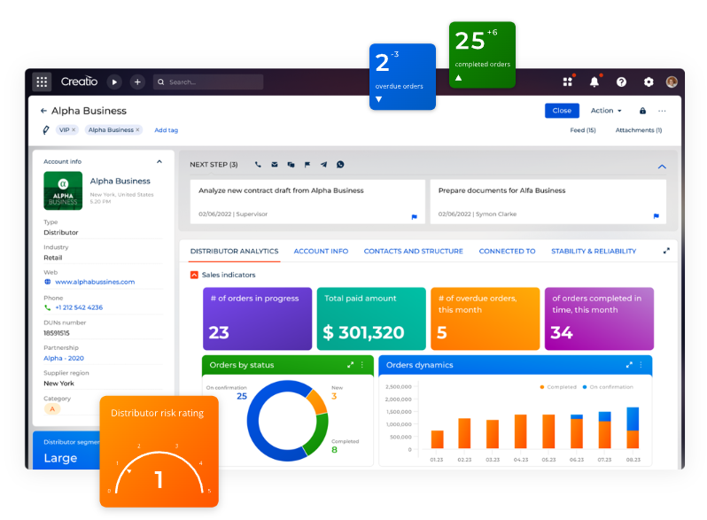Click the 08.23 bar in Orders dynamics

tap(633, 428)
